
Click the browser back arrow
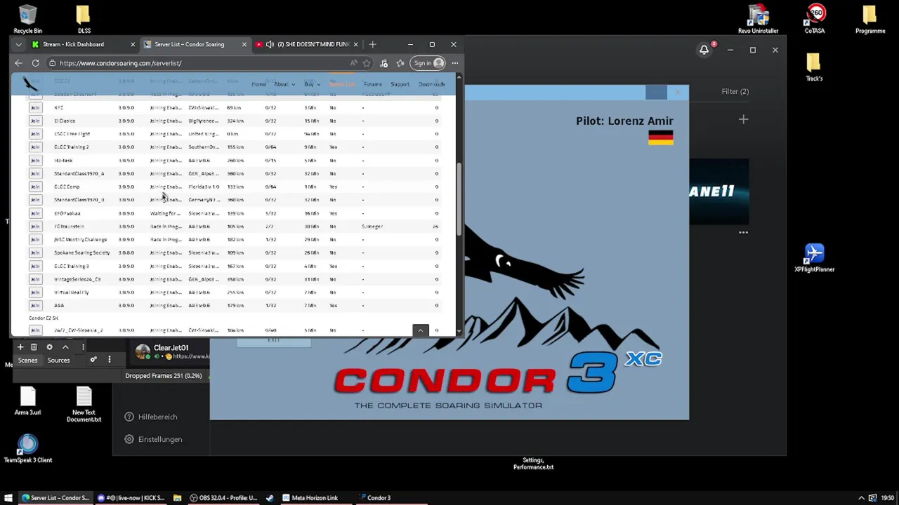19,63
